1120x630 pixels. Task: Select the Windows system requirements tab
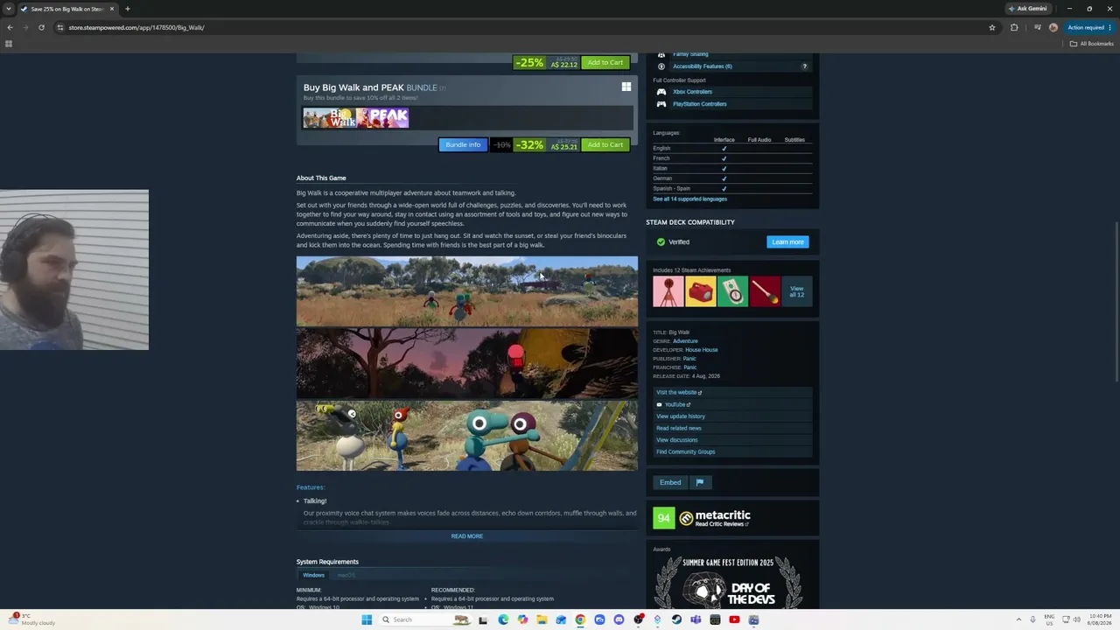313,576
